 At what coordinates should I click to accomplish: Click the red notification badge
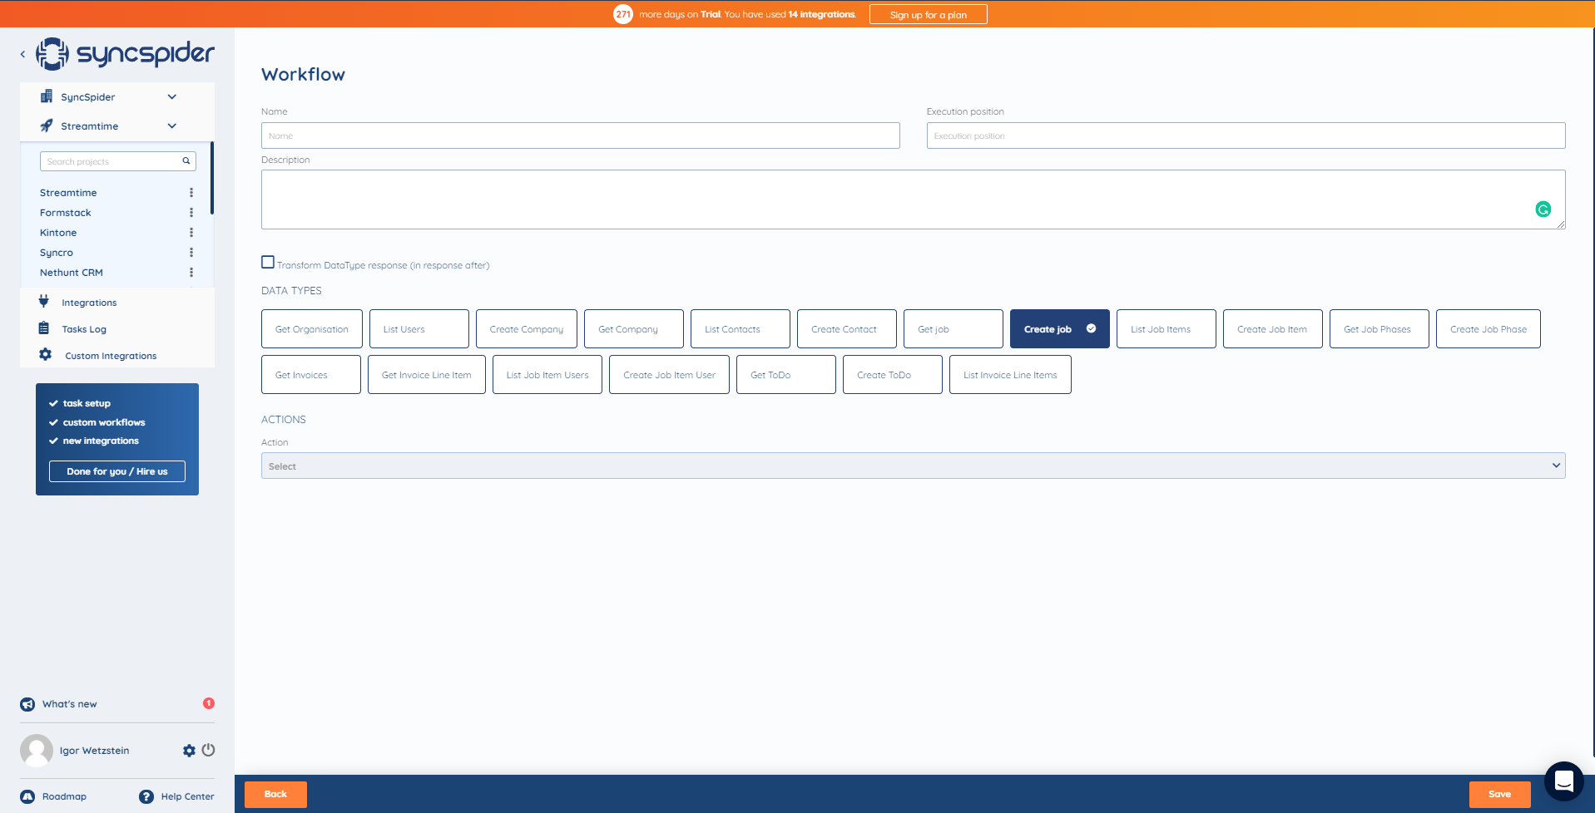tap(209, 703)
